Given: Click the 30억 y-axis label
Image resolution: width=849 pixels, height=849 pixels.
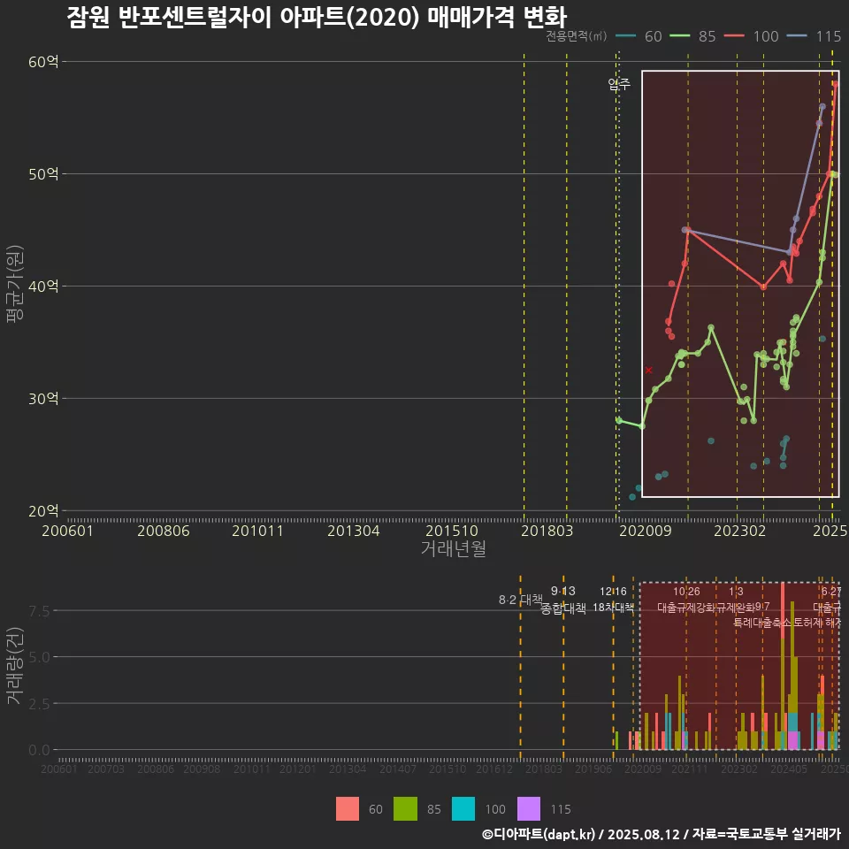Looking at the screenshot, I should pyautogui.click(x=43, y=399).
